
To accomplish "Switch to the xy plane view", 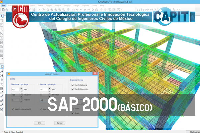I will (77, 10).
